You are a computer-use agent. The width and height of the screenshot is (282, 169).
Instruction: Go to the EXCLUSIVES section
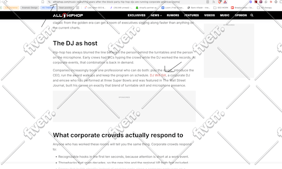[136, 15]
